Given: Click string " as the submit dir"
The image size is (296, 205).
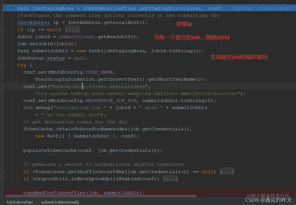Looking at the screenshot, I should [71, 115].
